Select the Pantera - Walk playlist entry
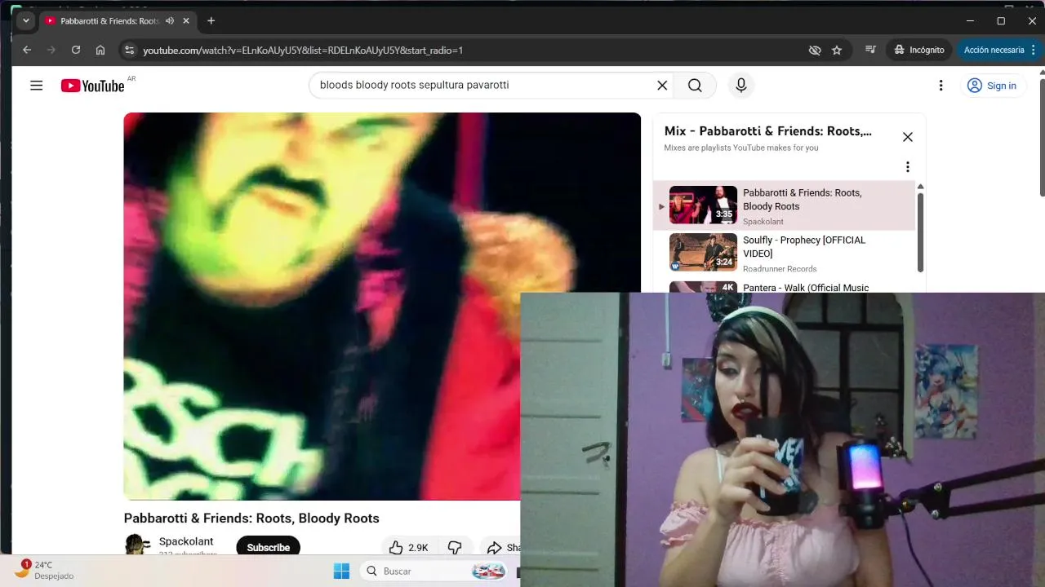The image size is (1045, 587). coord(784,287)
